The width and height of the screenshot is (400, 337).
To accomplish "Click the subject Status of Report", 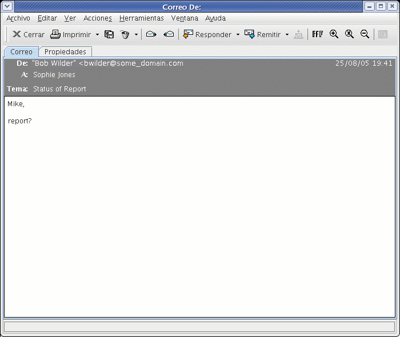I will pos(59,89).
